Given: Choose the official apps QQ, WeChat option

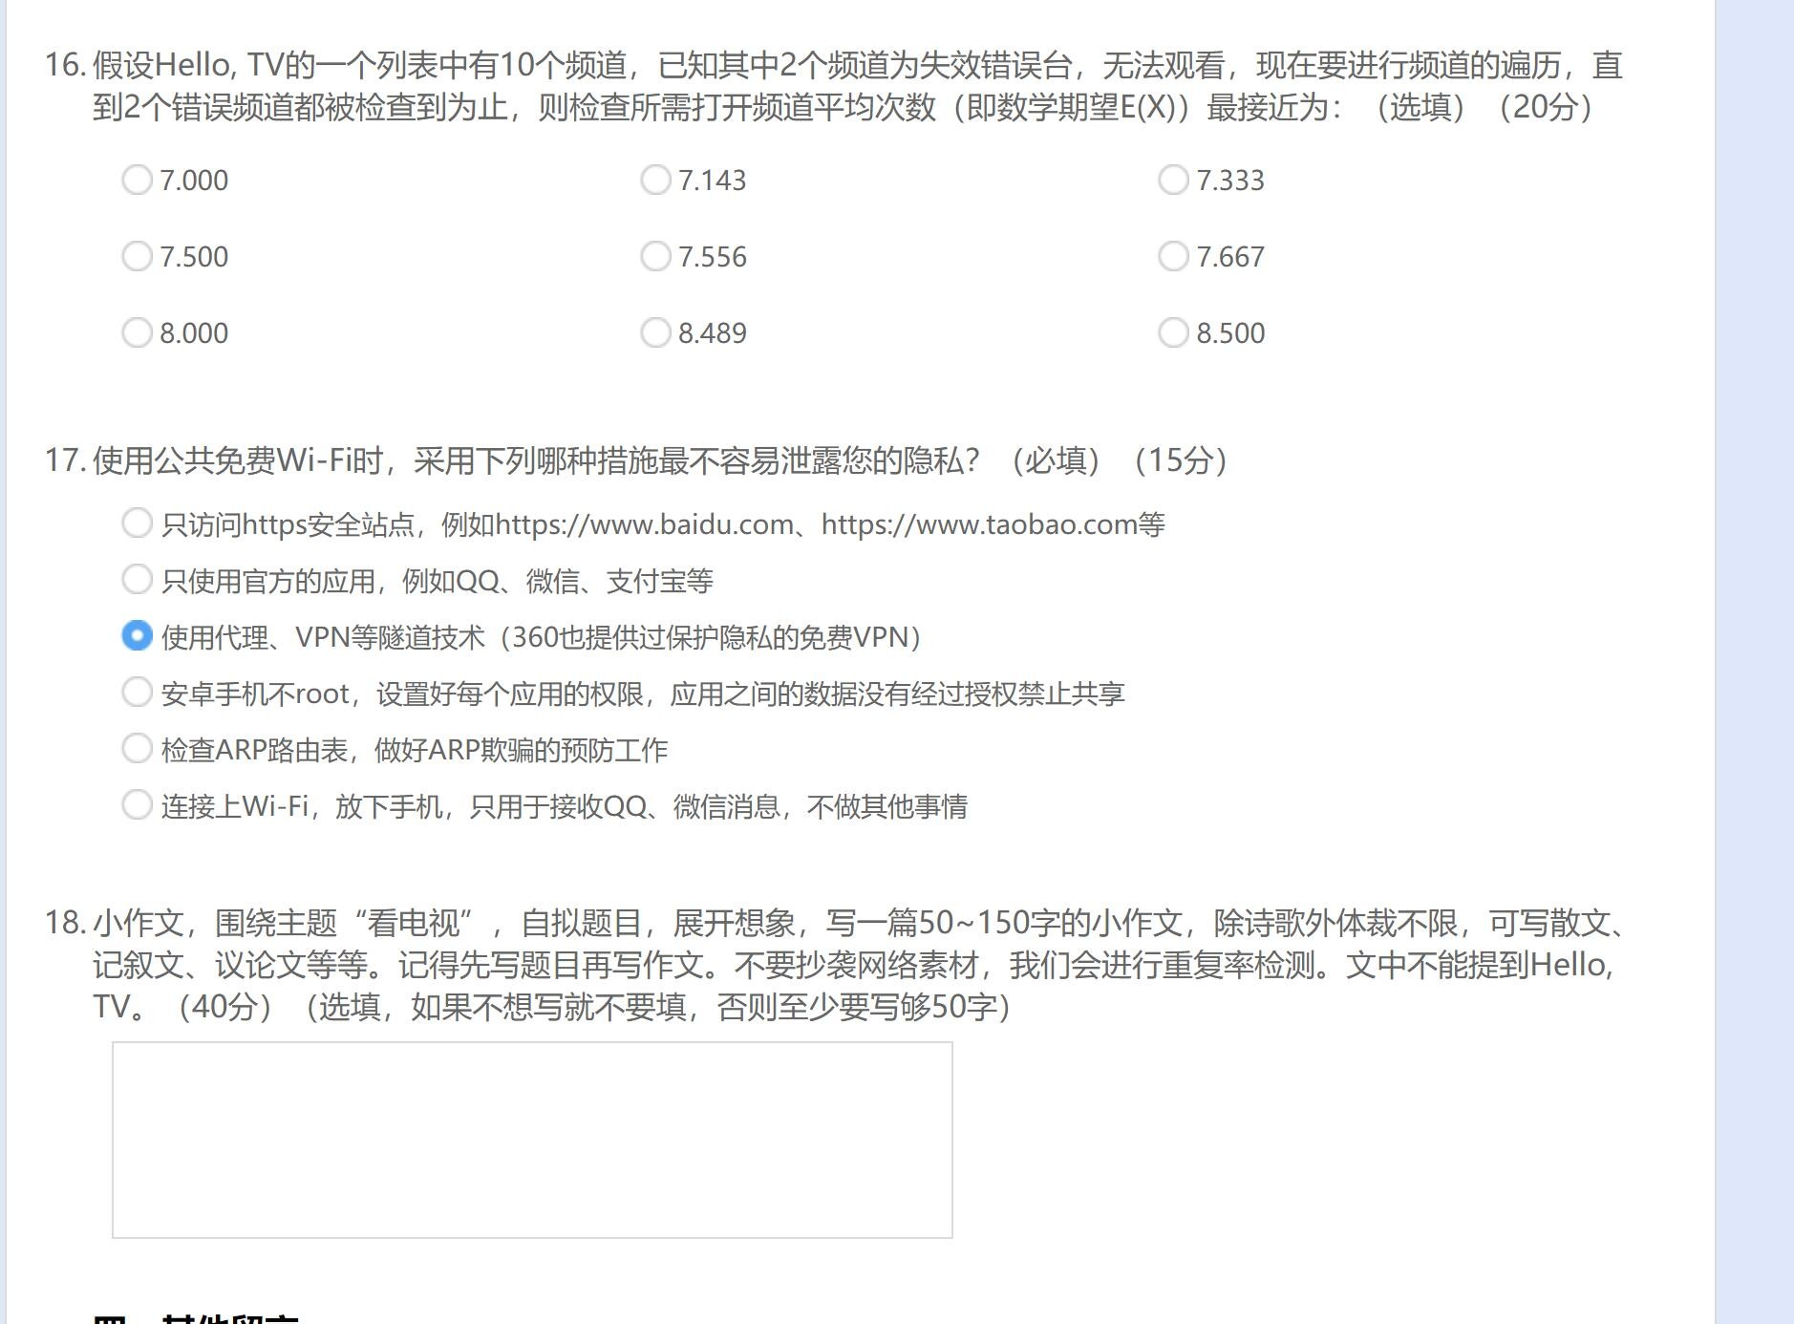Looking at the screenshot, I should 138,579.
